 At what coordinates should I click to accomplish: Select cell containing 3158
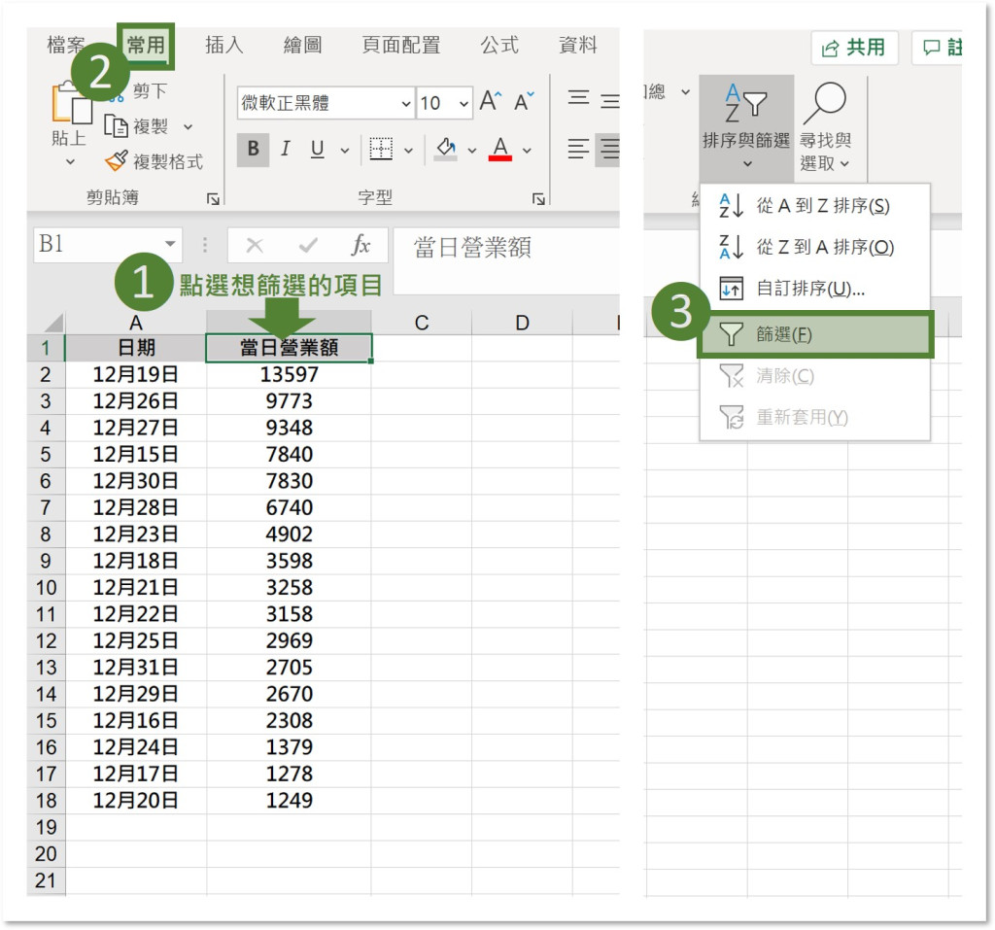click(289, 614)
